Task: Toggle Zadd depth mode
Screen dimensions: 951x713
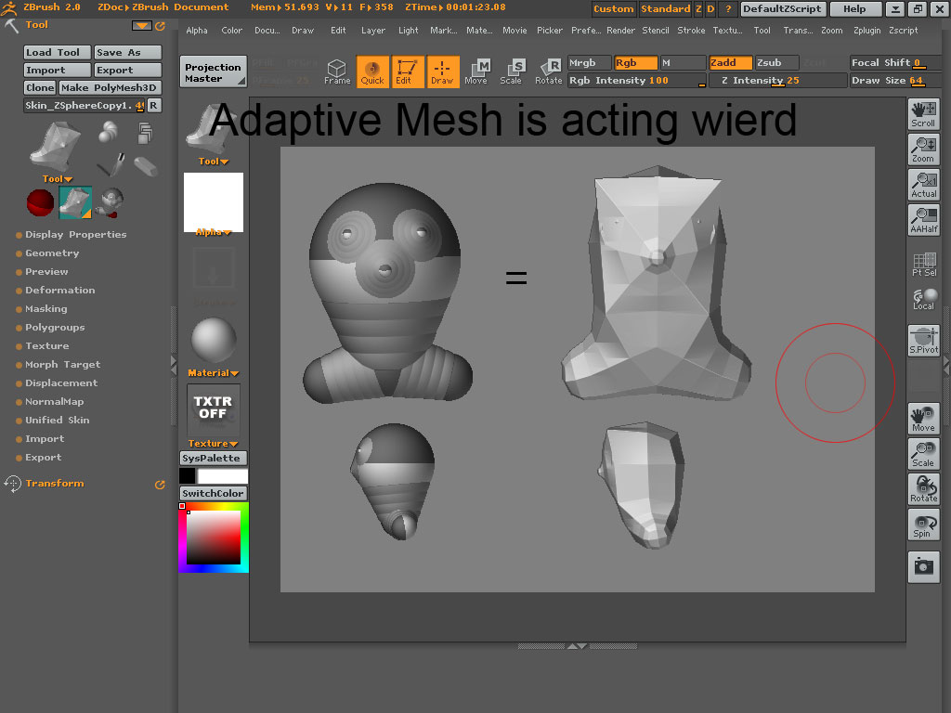Action: click(x=730, y=62)
